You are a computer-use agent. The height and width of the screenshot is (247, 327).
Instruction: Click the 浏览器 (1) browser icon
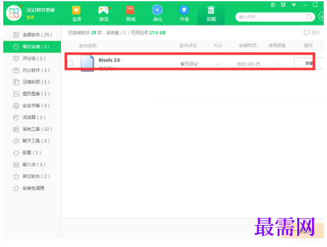16,118
